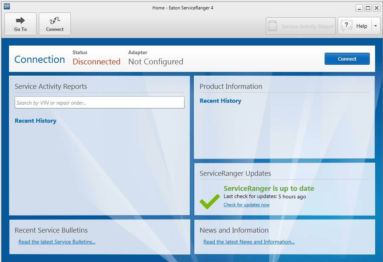
Task: Maximize the ServiceRanger window
Action: pyautogui.click(x=368, y=8)
